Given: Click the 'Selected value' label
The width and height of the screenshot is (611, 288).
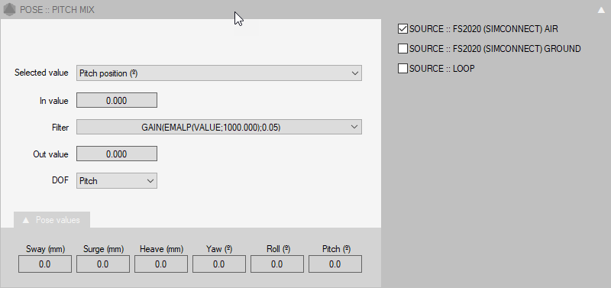Looking at the screenshot, I should coord(41,73).
